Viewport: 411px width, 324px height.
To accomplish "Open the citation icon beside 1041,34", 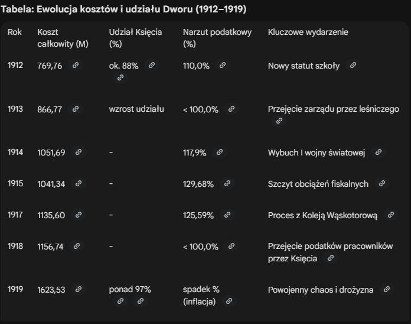I will click(x=77, y=184).
